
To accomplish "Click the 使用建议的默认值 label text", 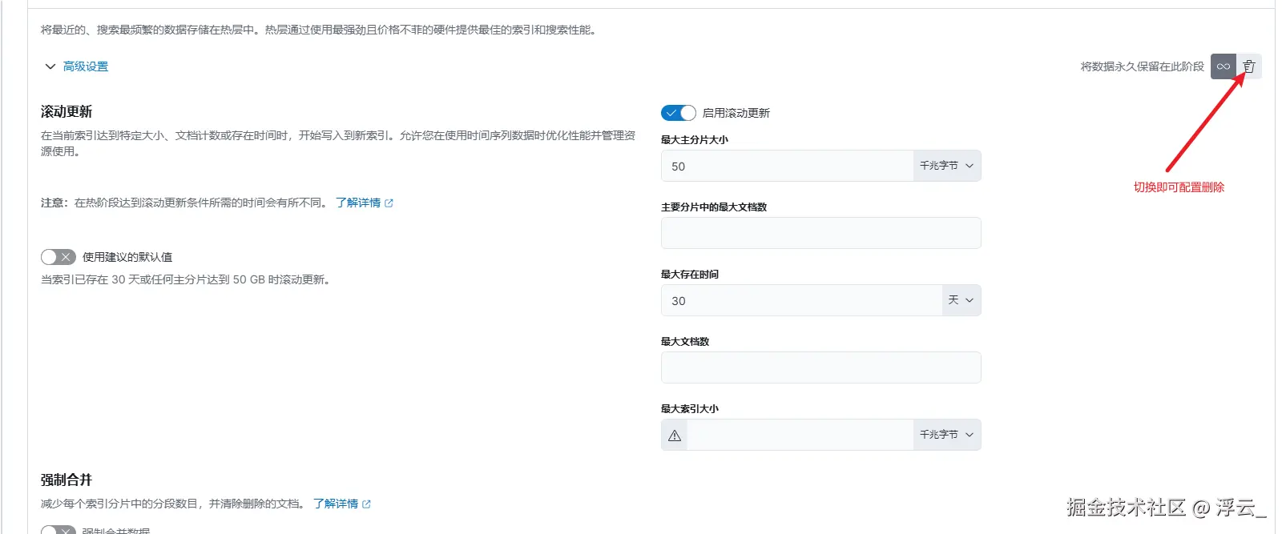I will tap(127, 257).
